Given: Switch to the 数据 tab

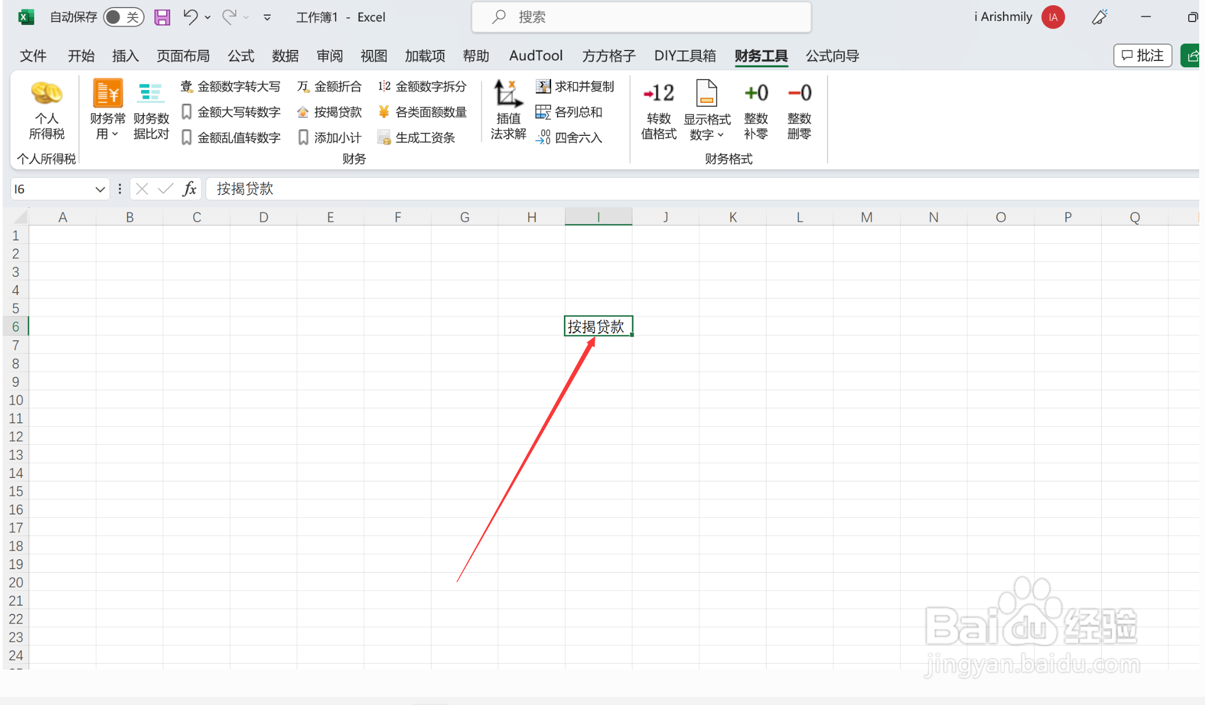Looking at the screenshot, I should coord(285,56).
